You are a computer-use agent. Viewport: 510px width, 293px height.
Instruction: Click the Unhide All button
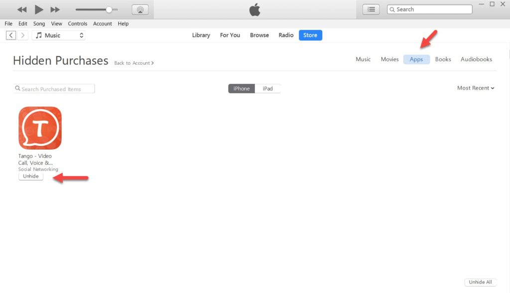point(481,282)
